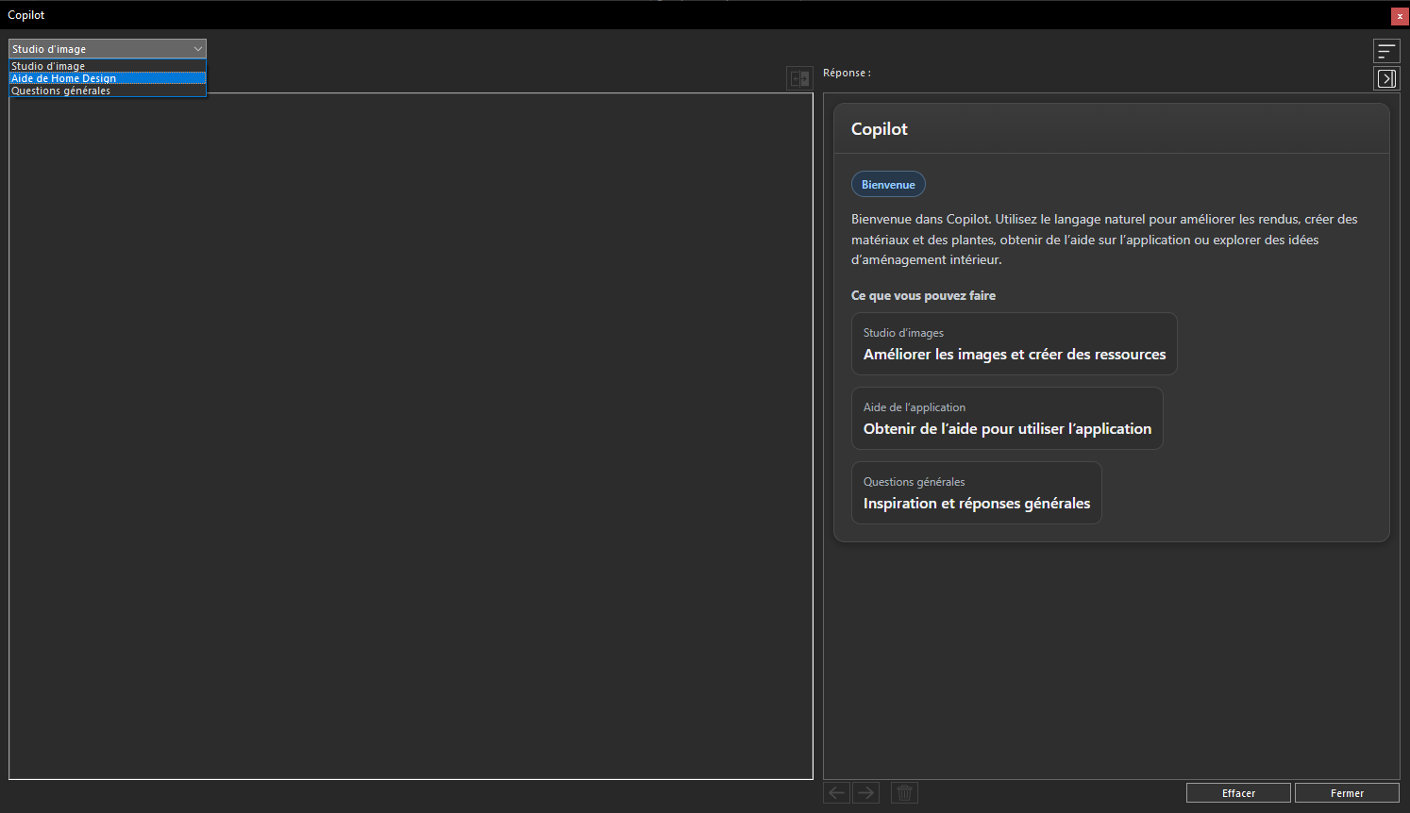Choose Aide de Home Design from the list

[x=107, y=78]
